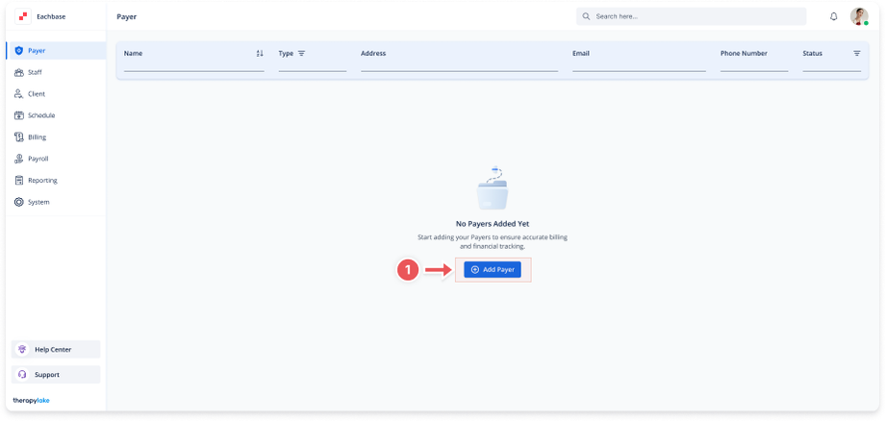Click the Status column header text
Image resolution: width=885 pixels, height=421 pixels.
(812, 54)
